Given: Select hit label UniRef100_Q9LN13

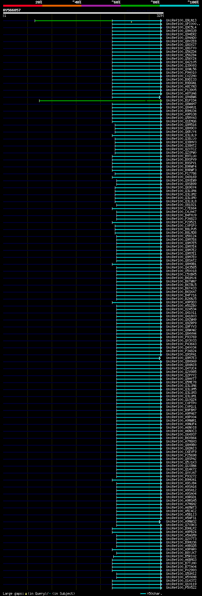Looking at the screenshot, I should (181, 21).
